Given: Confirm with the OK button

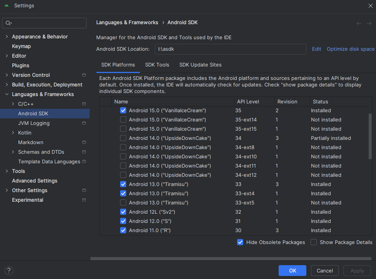Looking at the screenshot, I should [x=292, y=271].
